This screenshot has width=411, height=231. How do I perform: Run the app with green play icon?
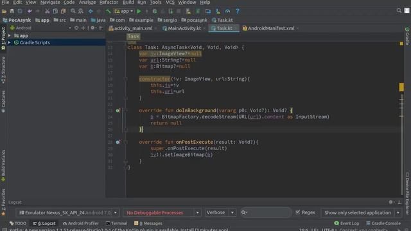139,12
